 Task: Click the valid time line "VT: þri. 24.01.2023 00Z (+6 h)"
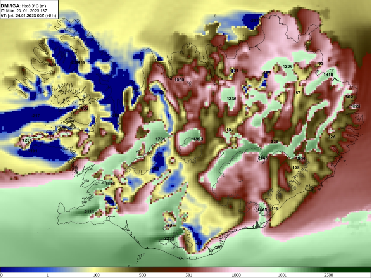click(29, 16)
